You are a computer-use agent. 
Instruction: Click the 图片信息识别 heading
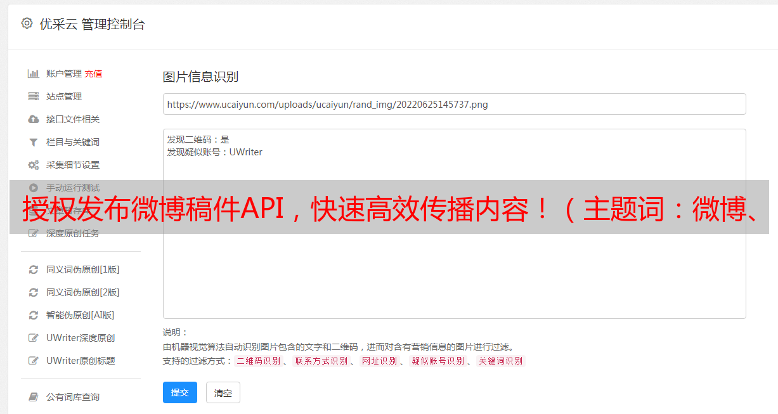tap(200, 77)
